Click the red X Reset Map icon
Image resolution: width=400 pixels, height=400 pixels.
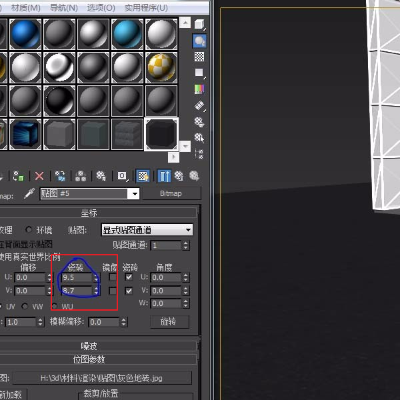pos(39,176)
